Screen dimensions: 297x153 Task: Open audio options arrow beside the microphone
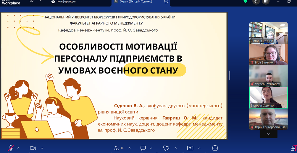point(18,148)
